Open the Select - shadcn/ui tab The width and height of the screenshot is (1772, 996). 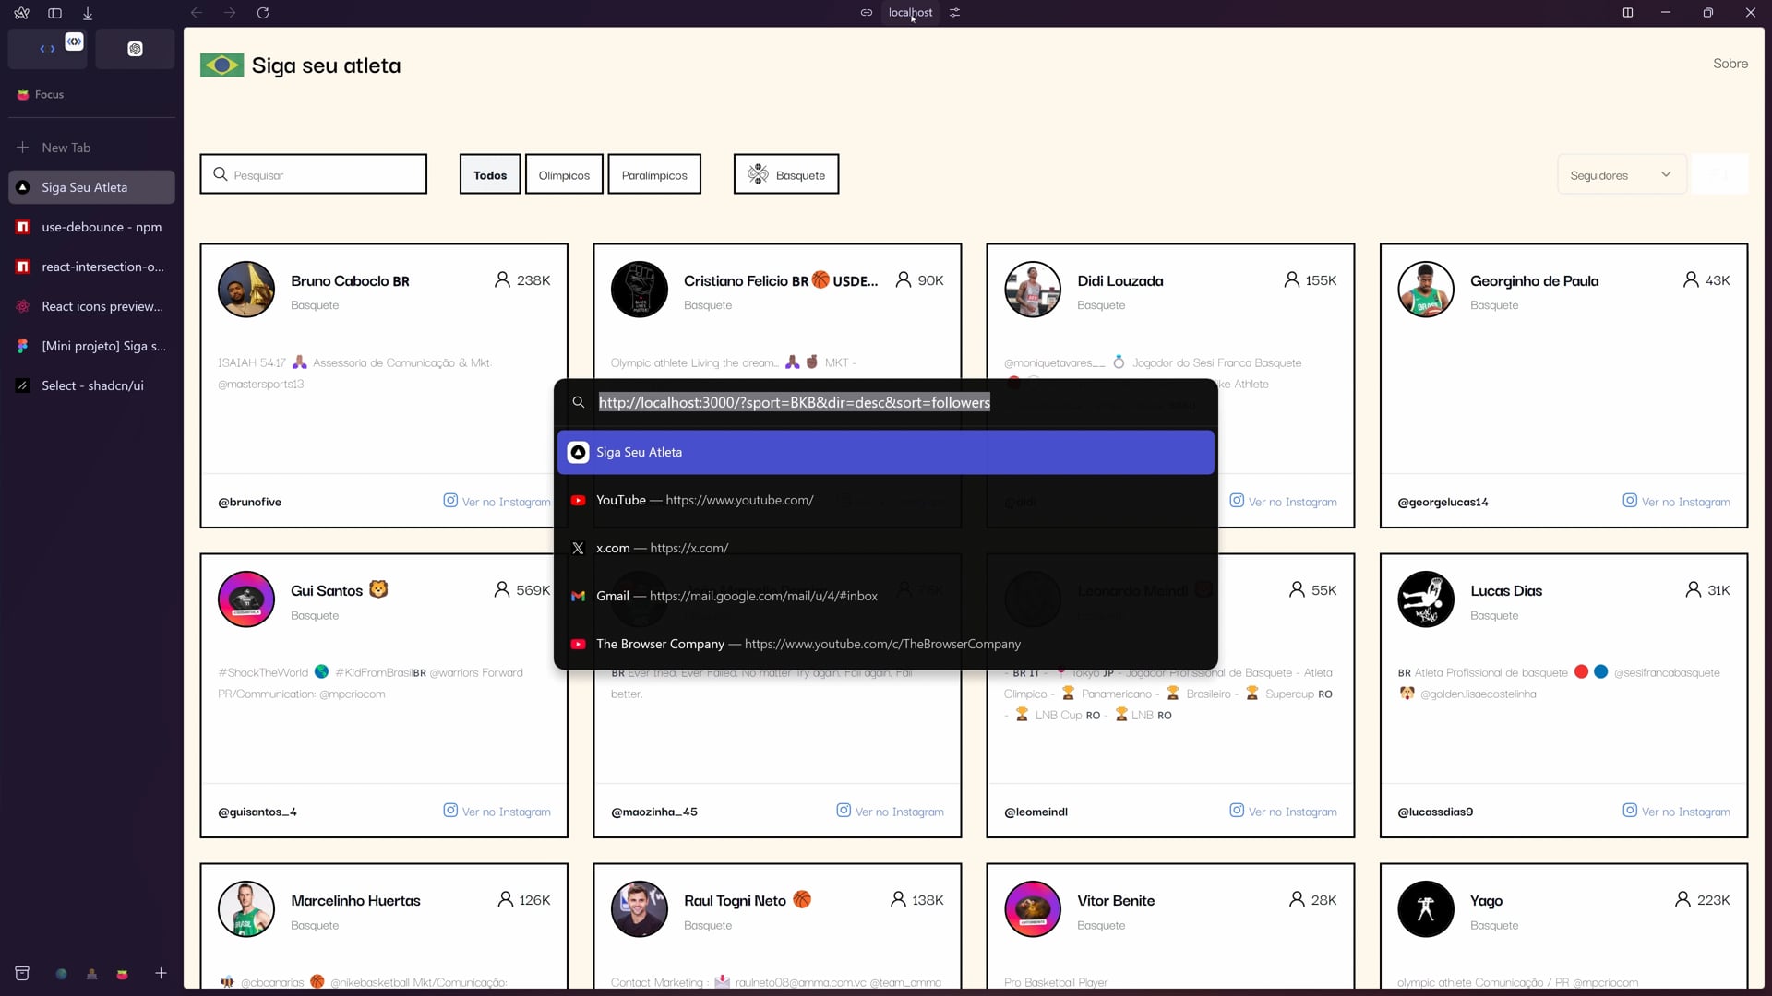click(91, 385)
